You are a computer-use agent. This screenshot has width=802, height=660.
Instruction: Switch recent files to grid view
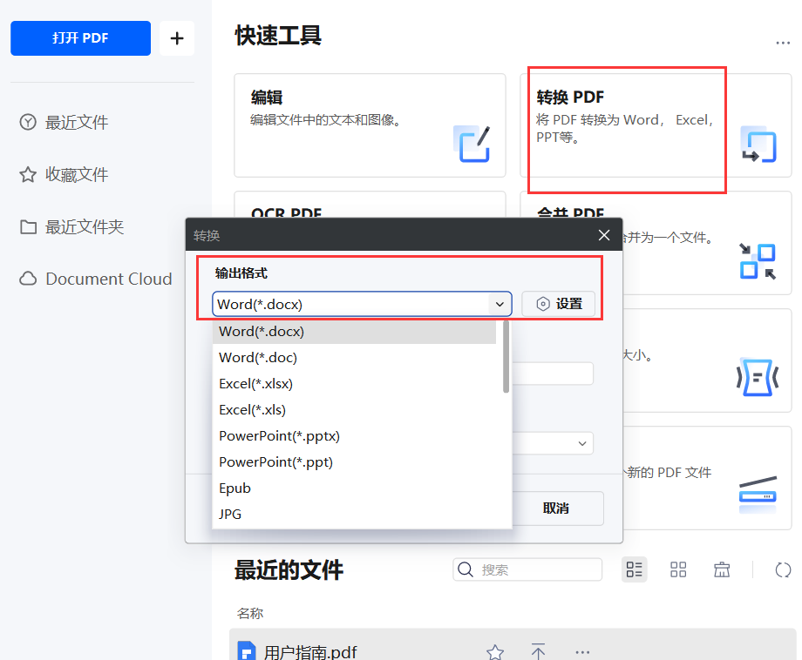pyautogui.click(x=678, y=569)
